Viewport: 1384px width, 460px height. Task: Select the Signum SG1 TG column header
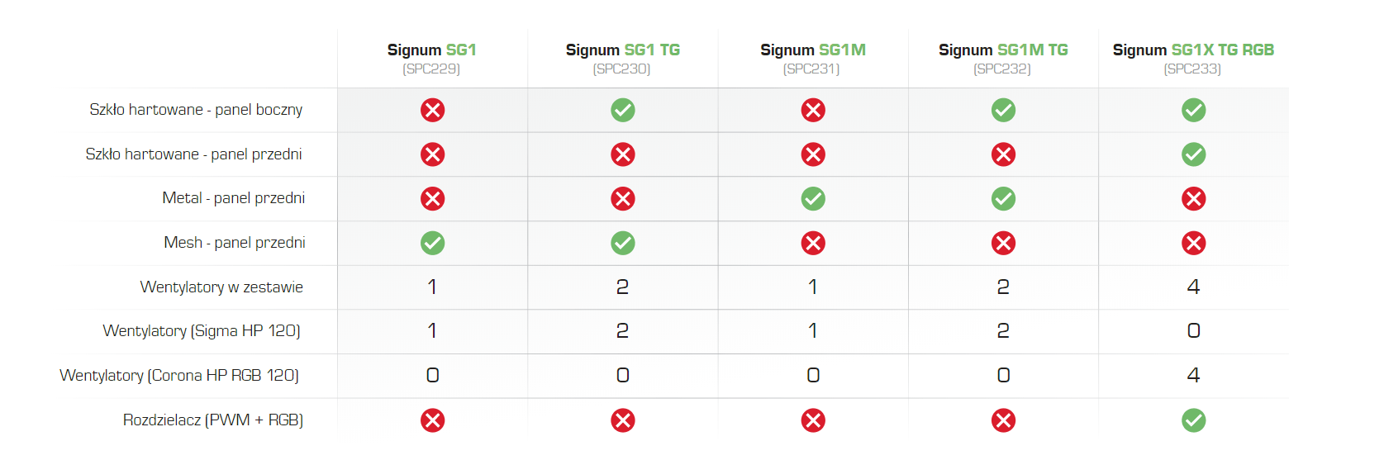622,59
